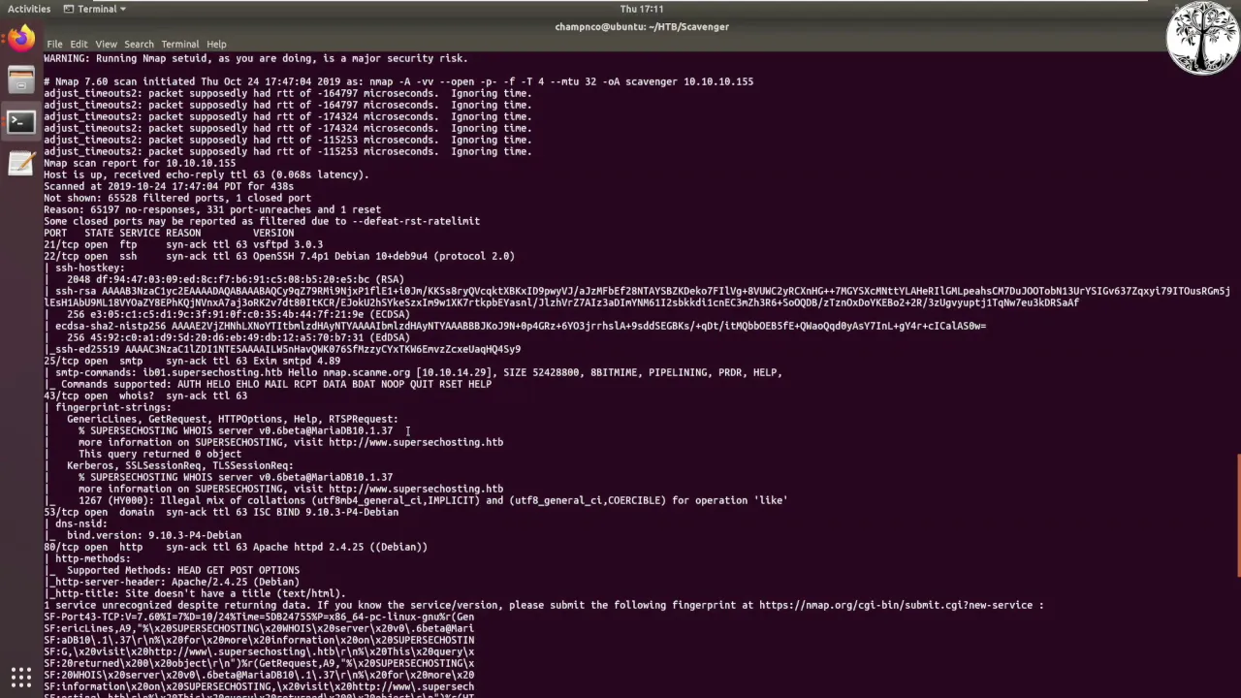The width and height of the screenshot is (1241, 698).
Task: Click 'GenericLines, GetRequest, HTTPOptions' line
Action: pyautogui.click(x=233, y=419)
